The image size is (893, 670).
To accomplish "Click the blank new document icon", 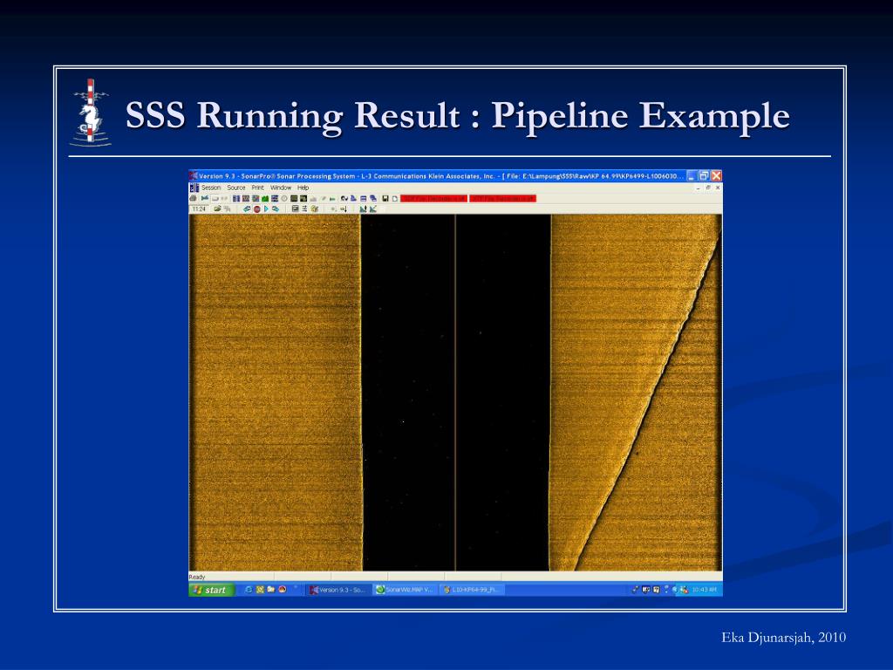I will click(x=395, y=198).
